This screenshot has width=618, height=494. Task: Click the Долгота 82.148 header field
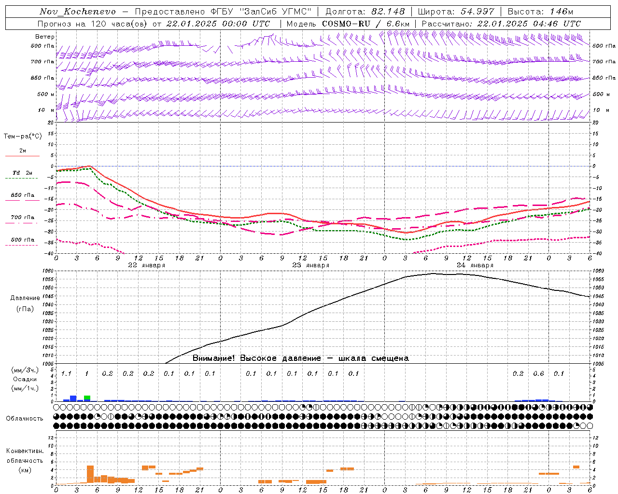click(x=365, y=12)
